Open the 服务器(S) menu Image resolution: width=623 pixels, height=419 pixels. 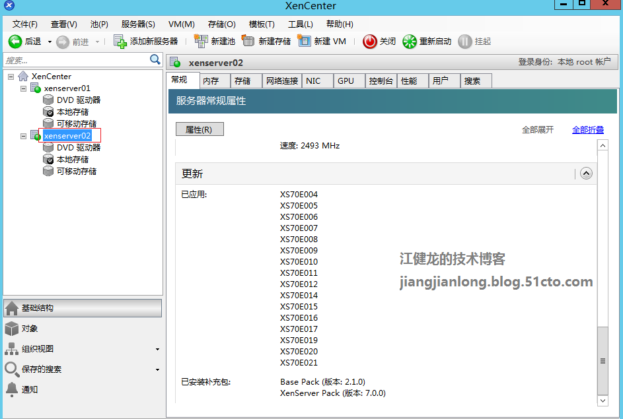138,24
